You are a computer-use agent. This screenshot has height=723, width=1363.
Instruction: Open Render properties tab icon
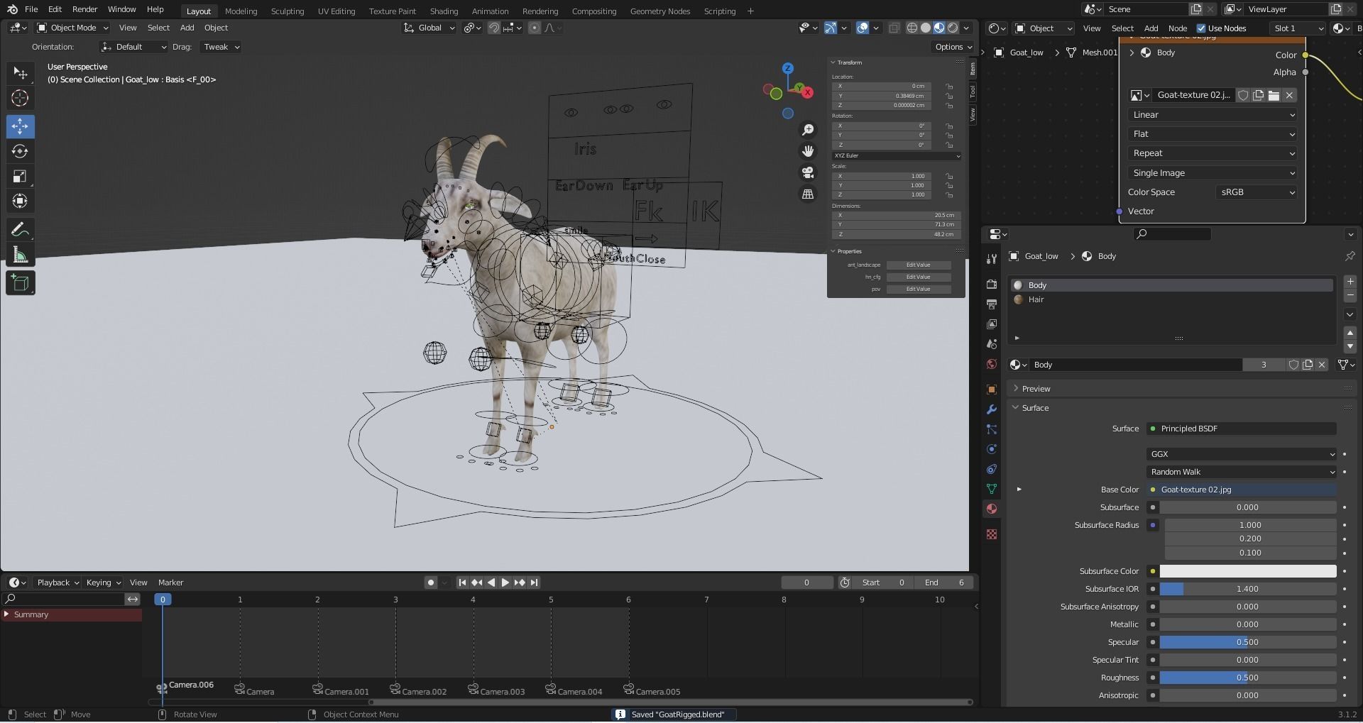(992, 284)
